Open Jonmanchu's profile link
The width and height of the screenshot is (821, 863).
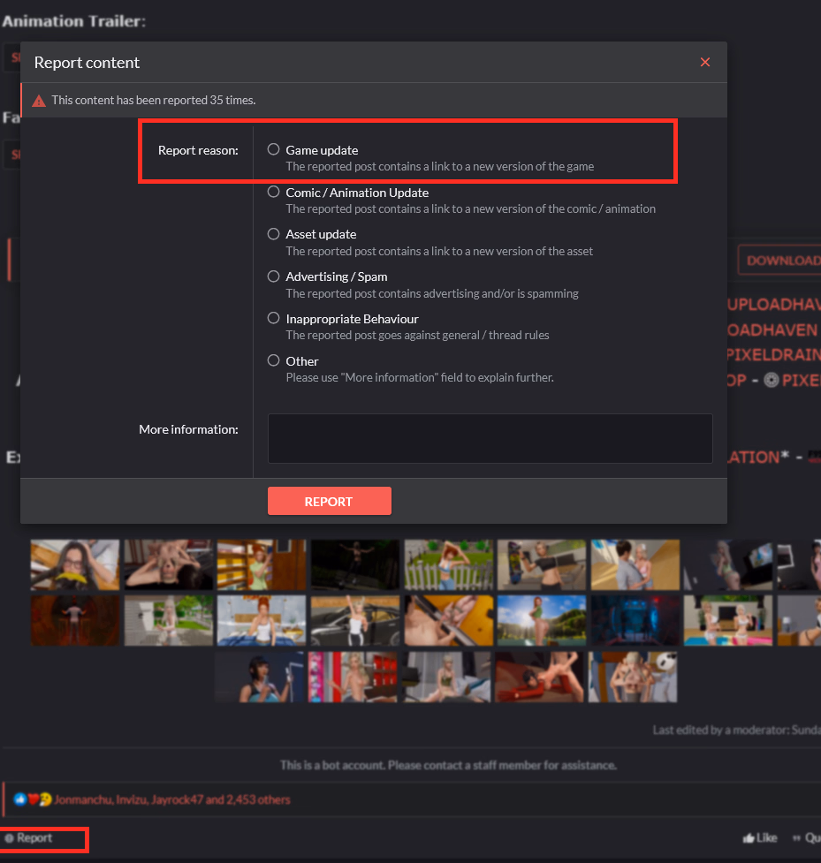click(x=83, y=799)
